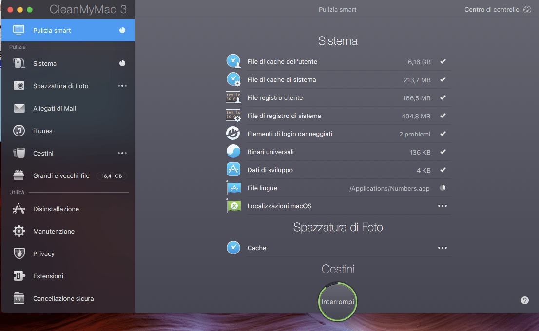Viewport: 539px width, 331px height.
Task: Expand options dots for Localizzazioni macOS
Action: click(442, 206)
